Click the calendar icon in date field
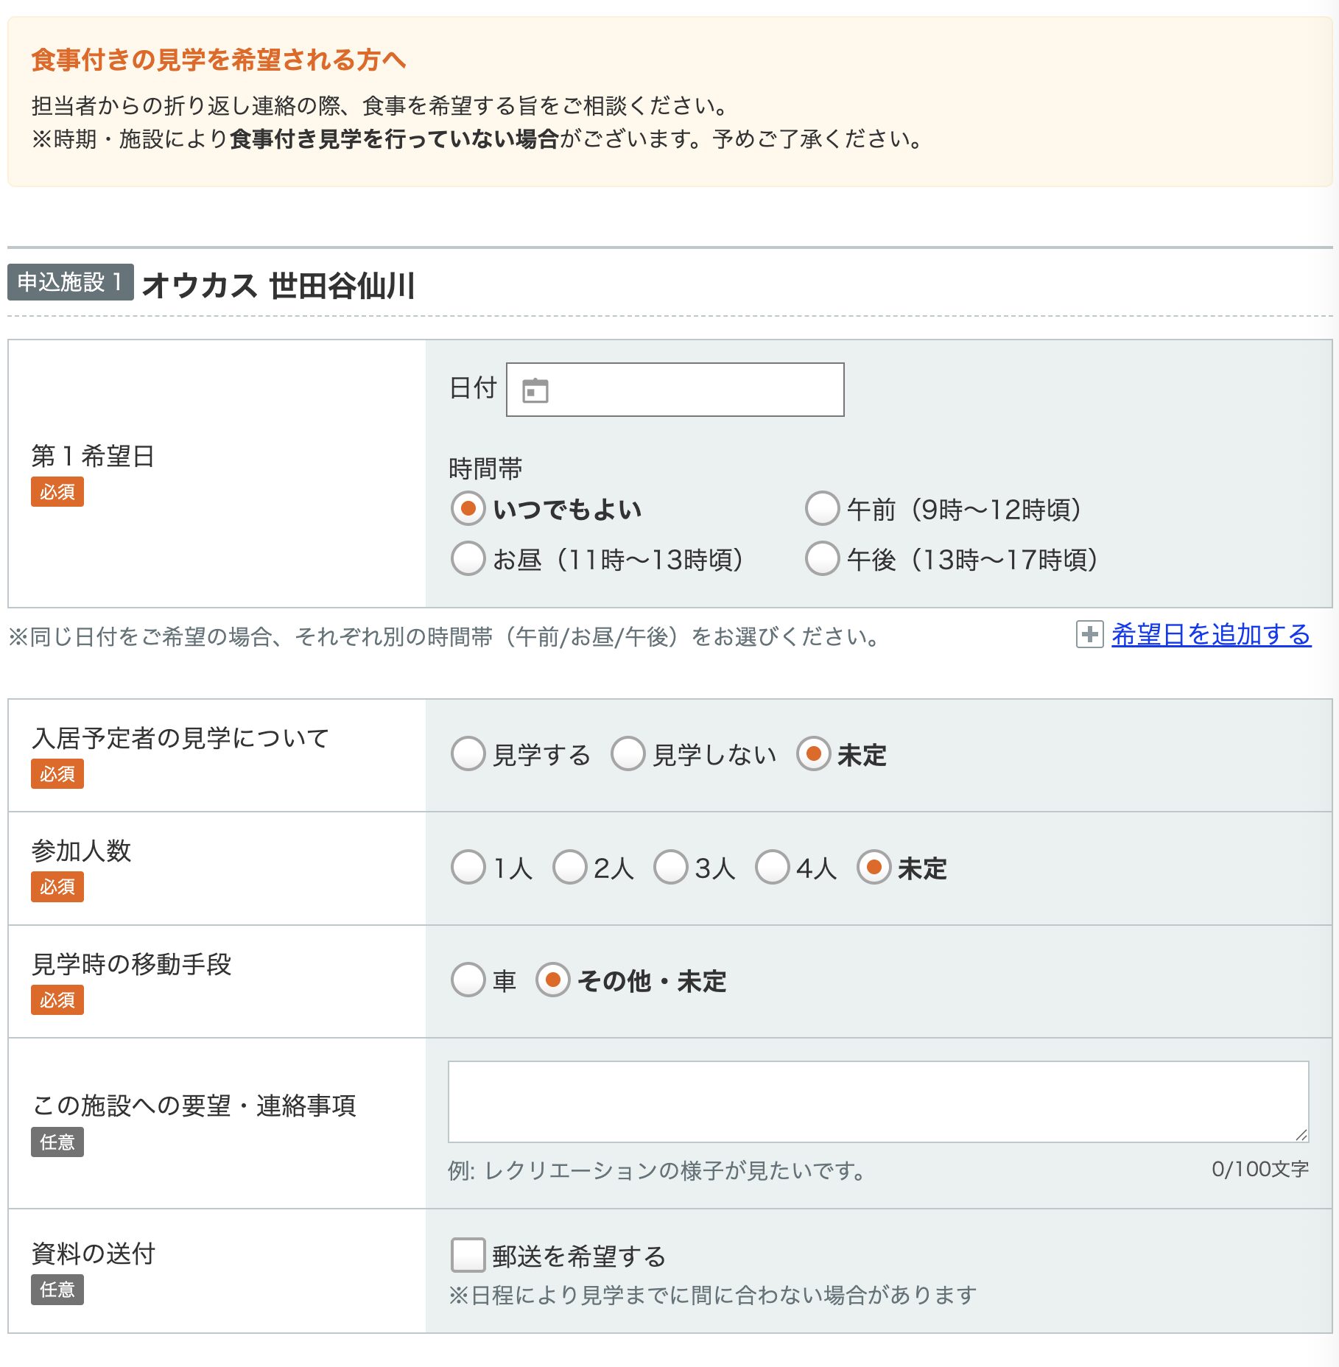 point(535,390)
